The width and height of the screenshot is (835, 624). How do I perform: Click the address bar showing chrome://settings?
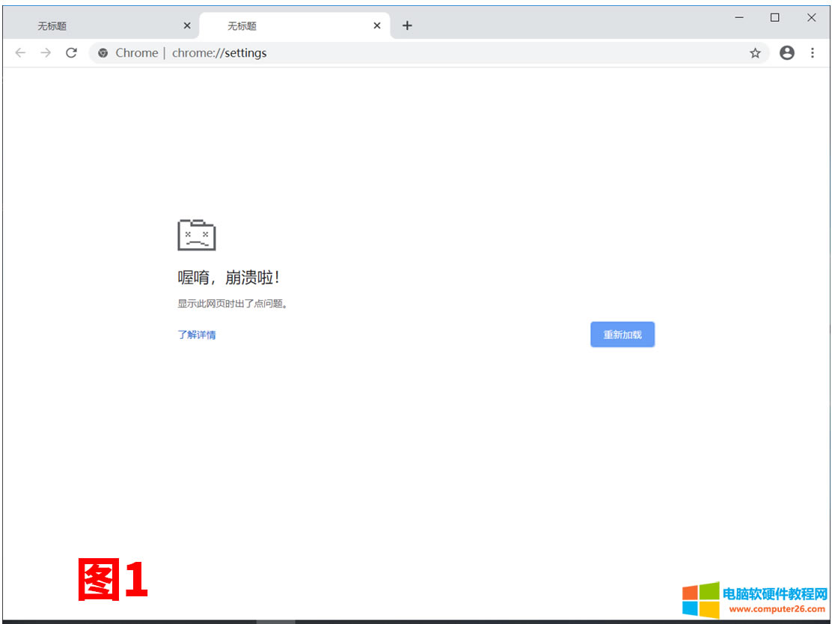pos(299,52)
